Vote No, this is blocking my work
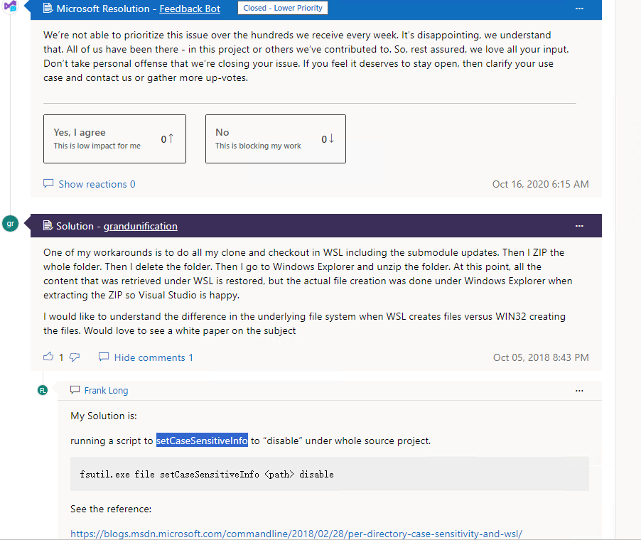This screenshot has height=540, width=641. pyautogui.click(x=276, y=139)
